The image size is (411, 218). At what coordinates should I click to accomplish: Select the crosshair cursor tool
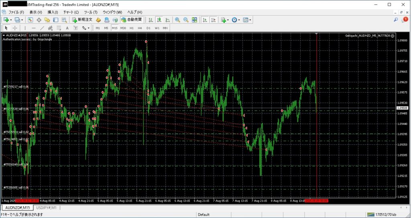pyautogui.click(x=15, y=28)
